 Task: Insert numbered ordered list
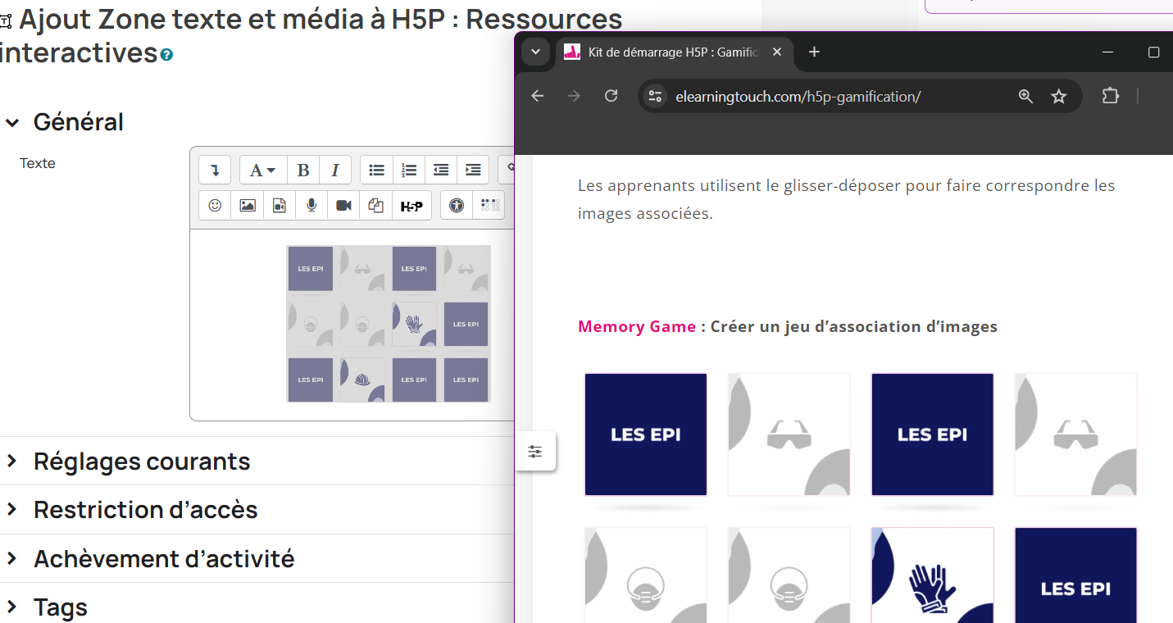(409, 171)
